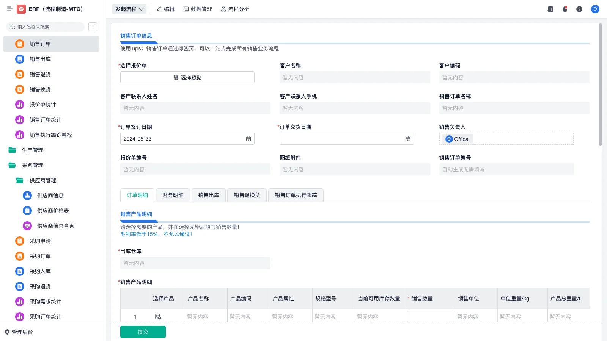
Task: Switch to the 财务明细 tab
Action: click(173, 195)
